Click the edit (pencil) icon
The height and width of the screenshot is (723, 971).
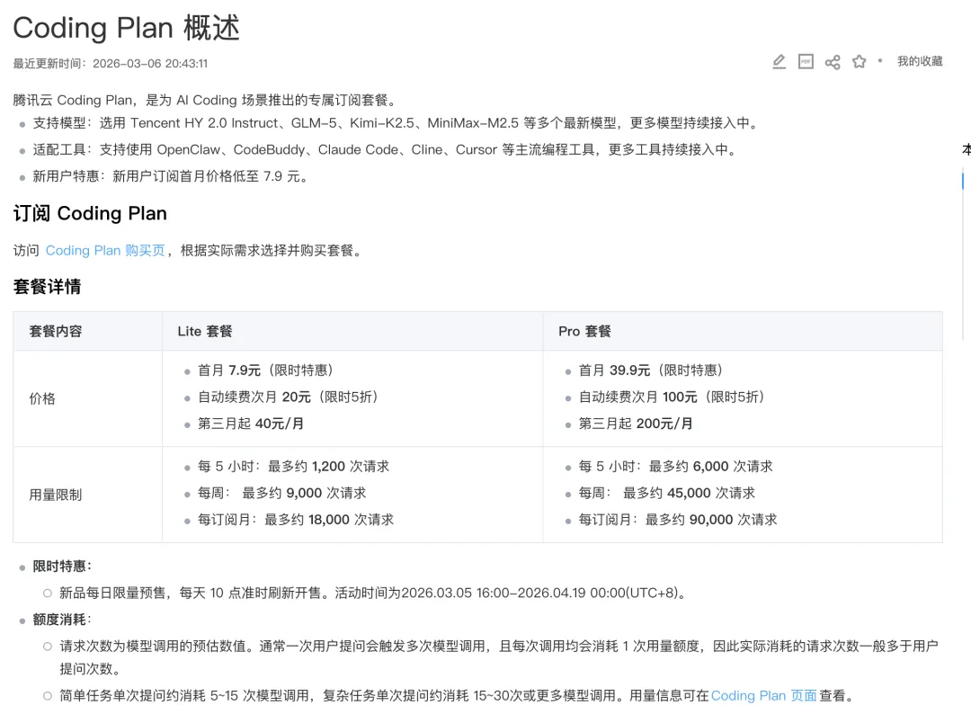coord(779,61)
